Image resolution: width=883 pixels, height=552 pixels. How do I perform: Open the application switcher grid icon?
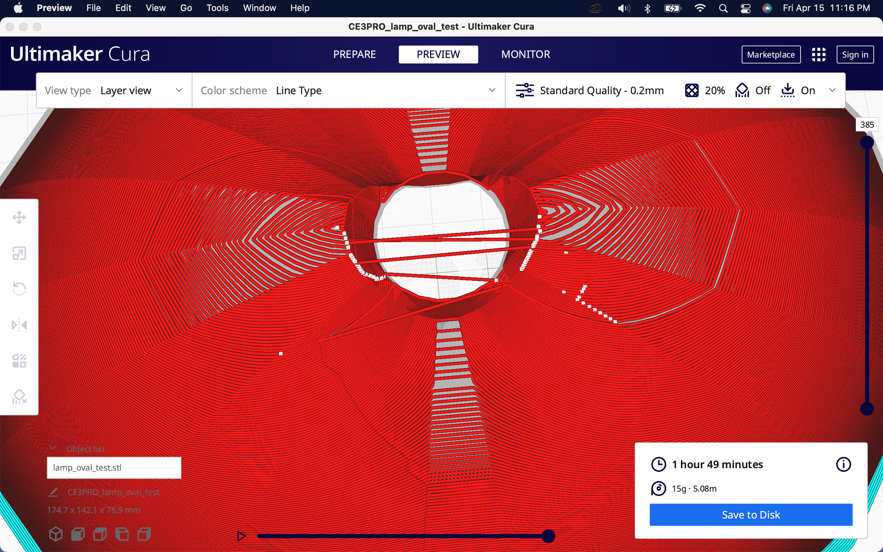819,54
